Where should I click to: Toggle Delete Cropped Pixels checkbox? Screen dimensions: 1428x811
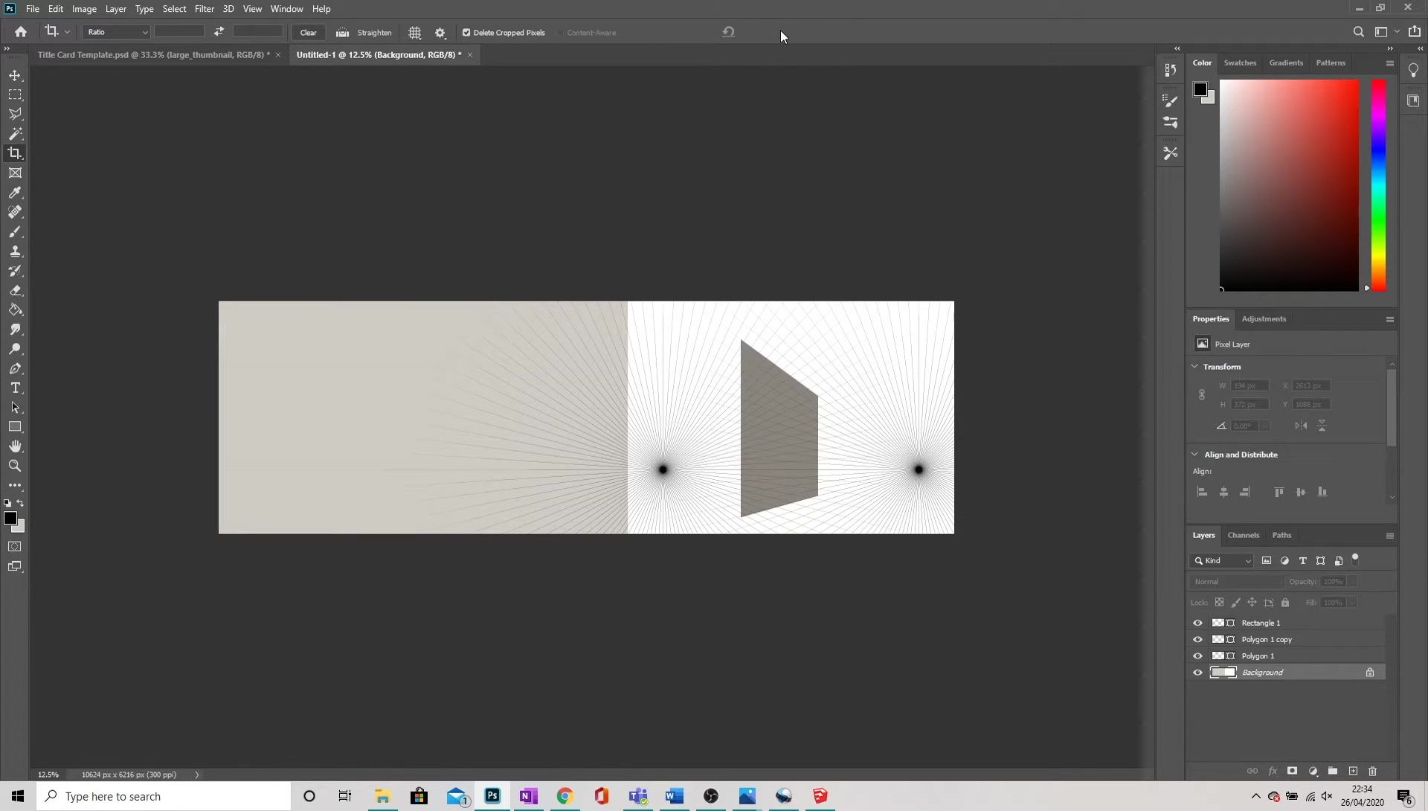click(x=466, y=33)
